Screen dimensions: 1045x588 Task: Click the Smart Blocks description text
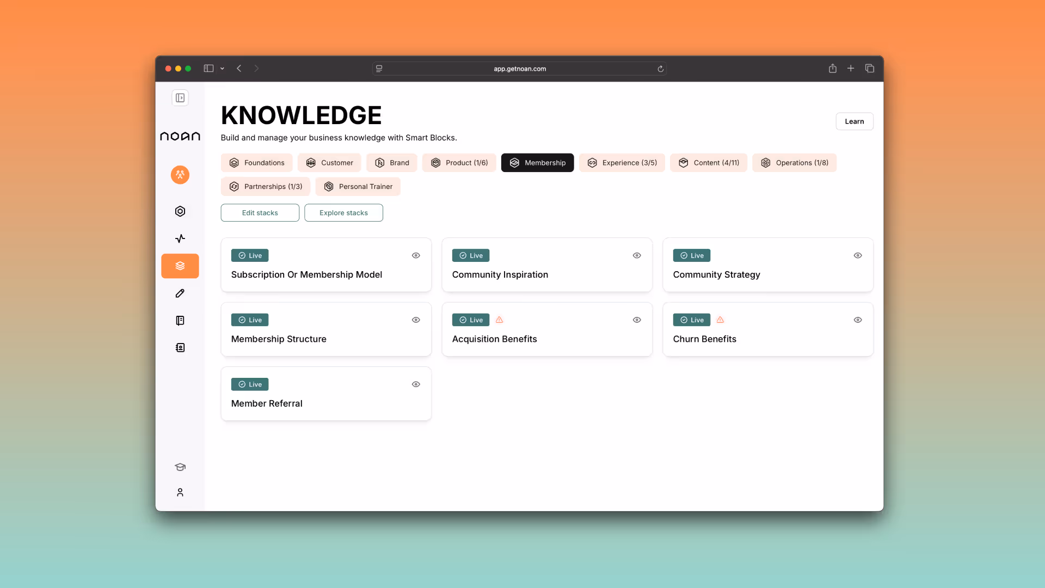(x=339, y=138)
